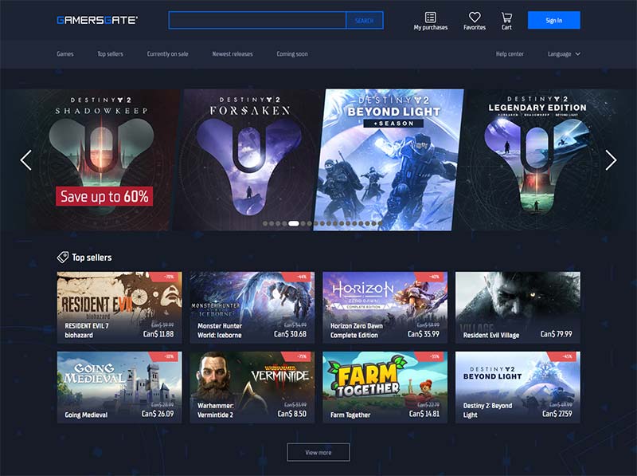The width and height of the screenshot is (637, 476).
Task: Click price Can$ 79.99
Action: click(556, 334)
